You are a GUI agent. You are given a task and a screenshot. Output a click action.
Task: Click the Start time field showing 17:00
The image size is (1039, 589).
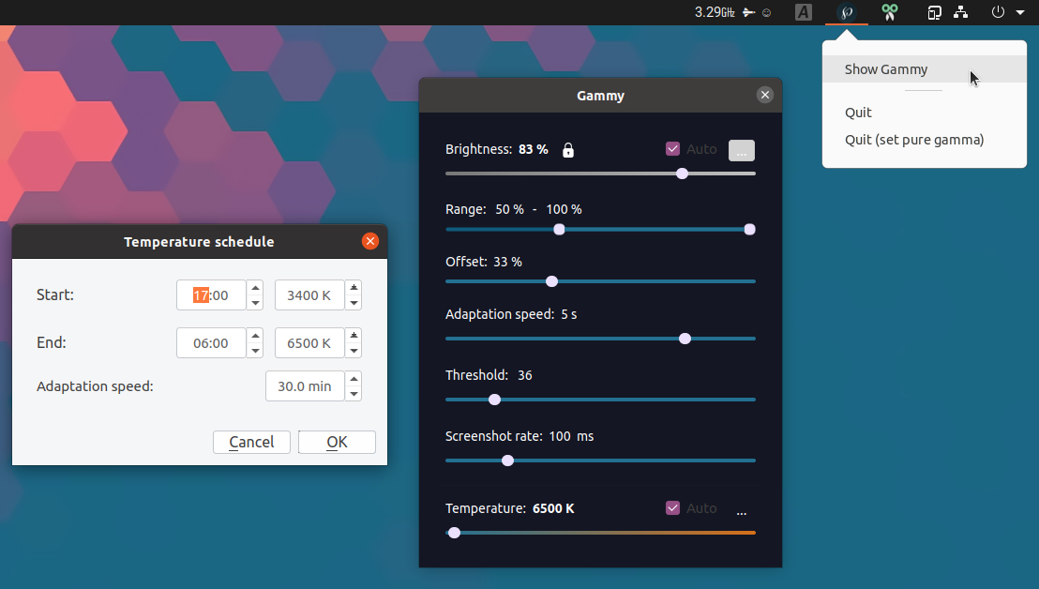(213, 294)
